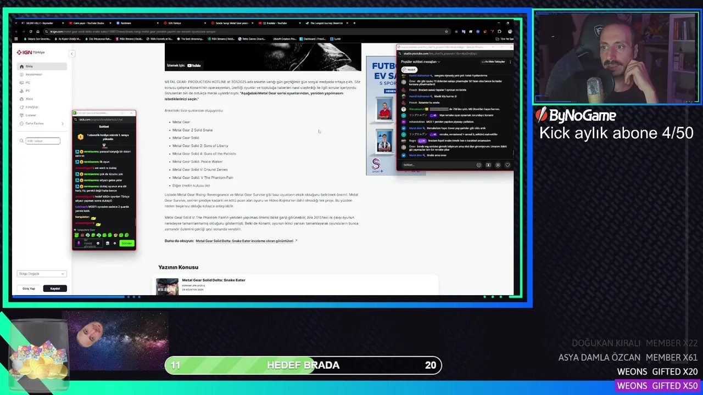Open emoji picker in YouTube chat

pos(479,165)
